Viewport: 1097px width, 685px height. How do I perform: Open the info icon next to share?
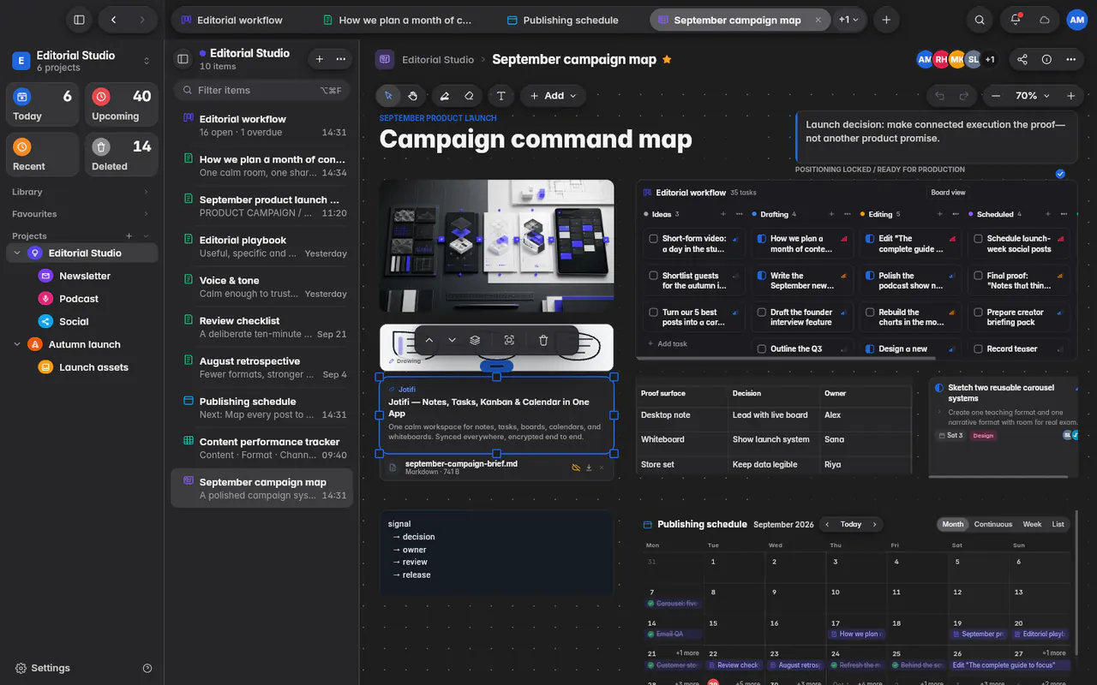[1046, 60]
